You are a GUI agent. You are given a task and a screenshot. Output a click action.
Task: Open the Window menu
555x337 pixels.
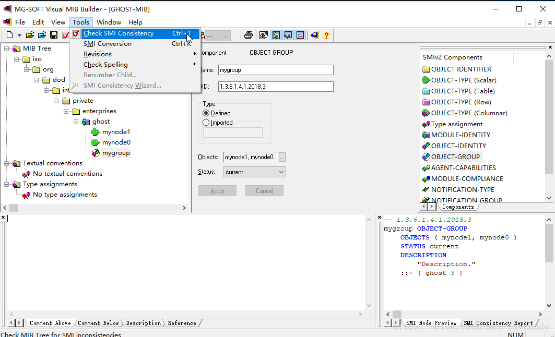coord(109,22)
